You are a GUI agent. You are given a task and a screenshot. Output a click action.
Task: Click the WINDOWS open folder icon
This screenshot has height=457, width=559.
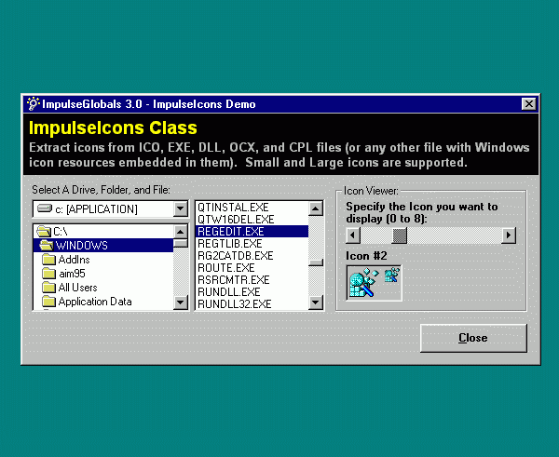(x=47, y=245)
